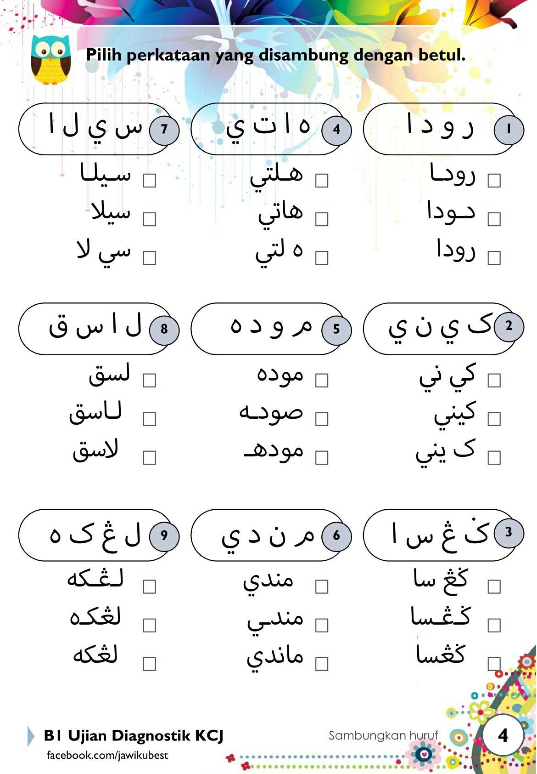Screen dimensions: 537x774
Task: Click the owl mascot icon
Action: tap(50, 60)
